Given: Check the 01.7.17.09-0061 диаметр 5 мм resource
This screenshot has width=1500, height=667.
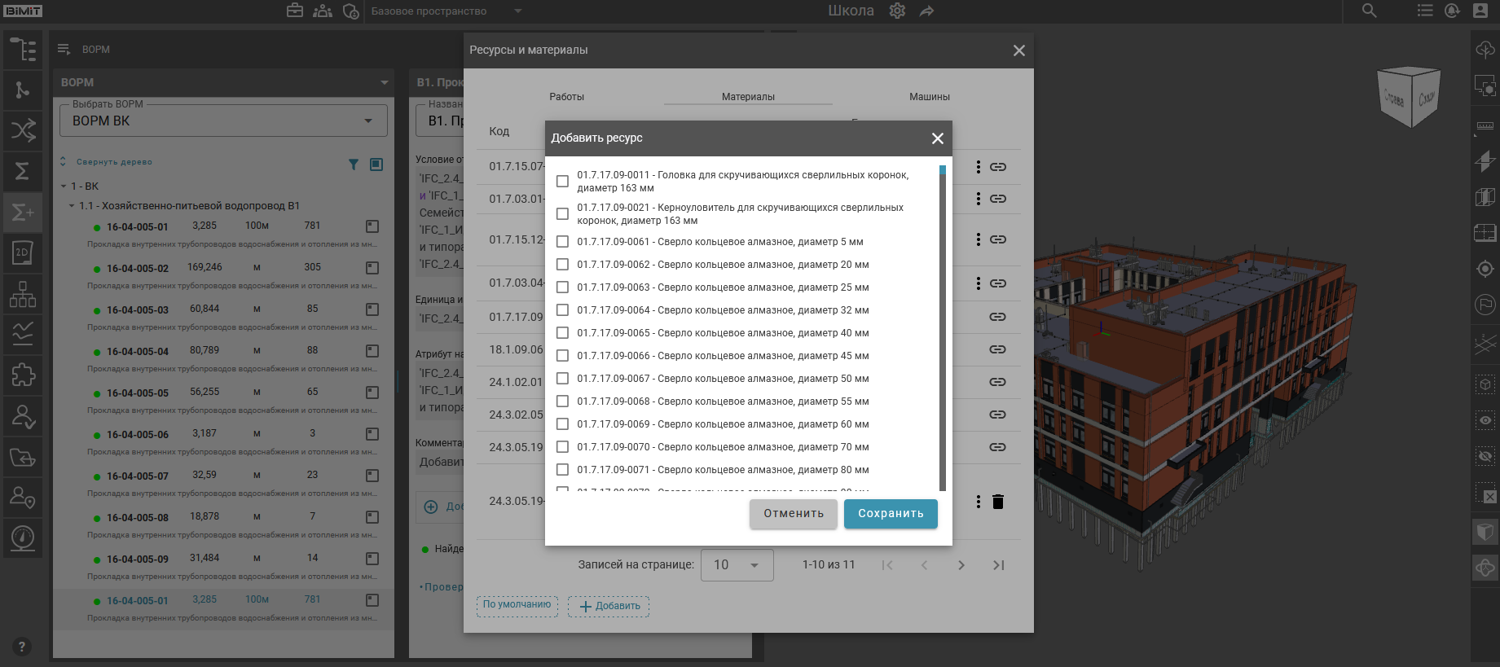Looking at the screenshot, I should click(562, 242).
